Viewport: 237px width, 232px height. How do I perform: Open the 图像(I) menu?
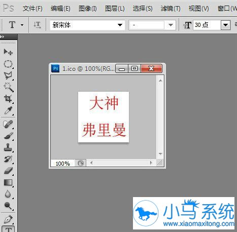pos(88,9)
